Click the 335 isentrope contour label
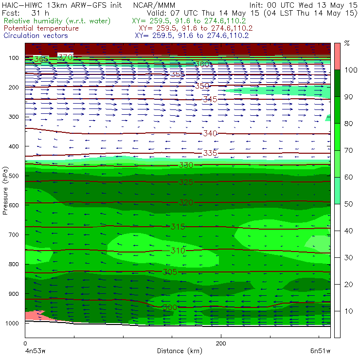This screenshot has height=360, width=360. [210, 153]
